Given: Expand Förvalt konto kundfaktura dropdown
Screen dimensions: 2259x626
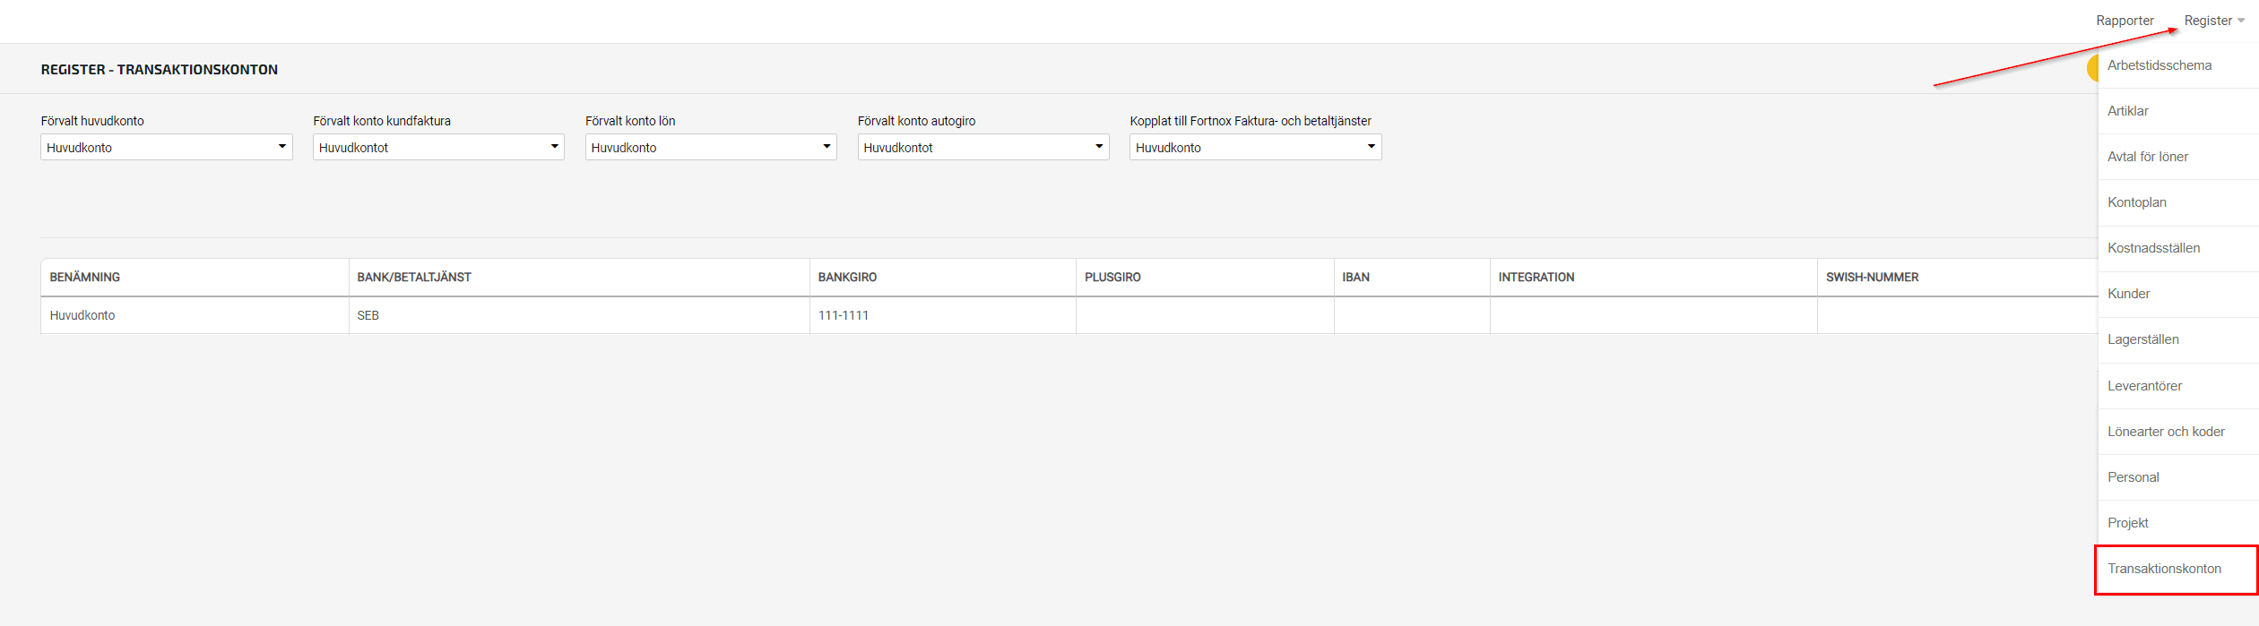Looking at the screenshot, I should pyautogui.click(x=438, y=147).
